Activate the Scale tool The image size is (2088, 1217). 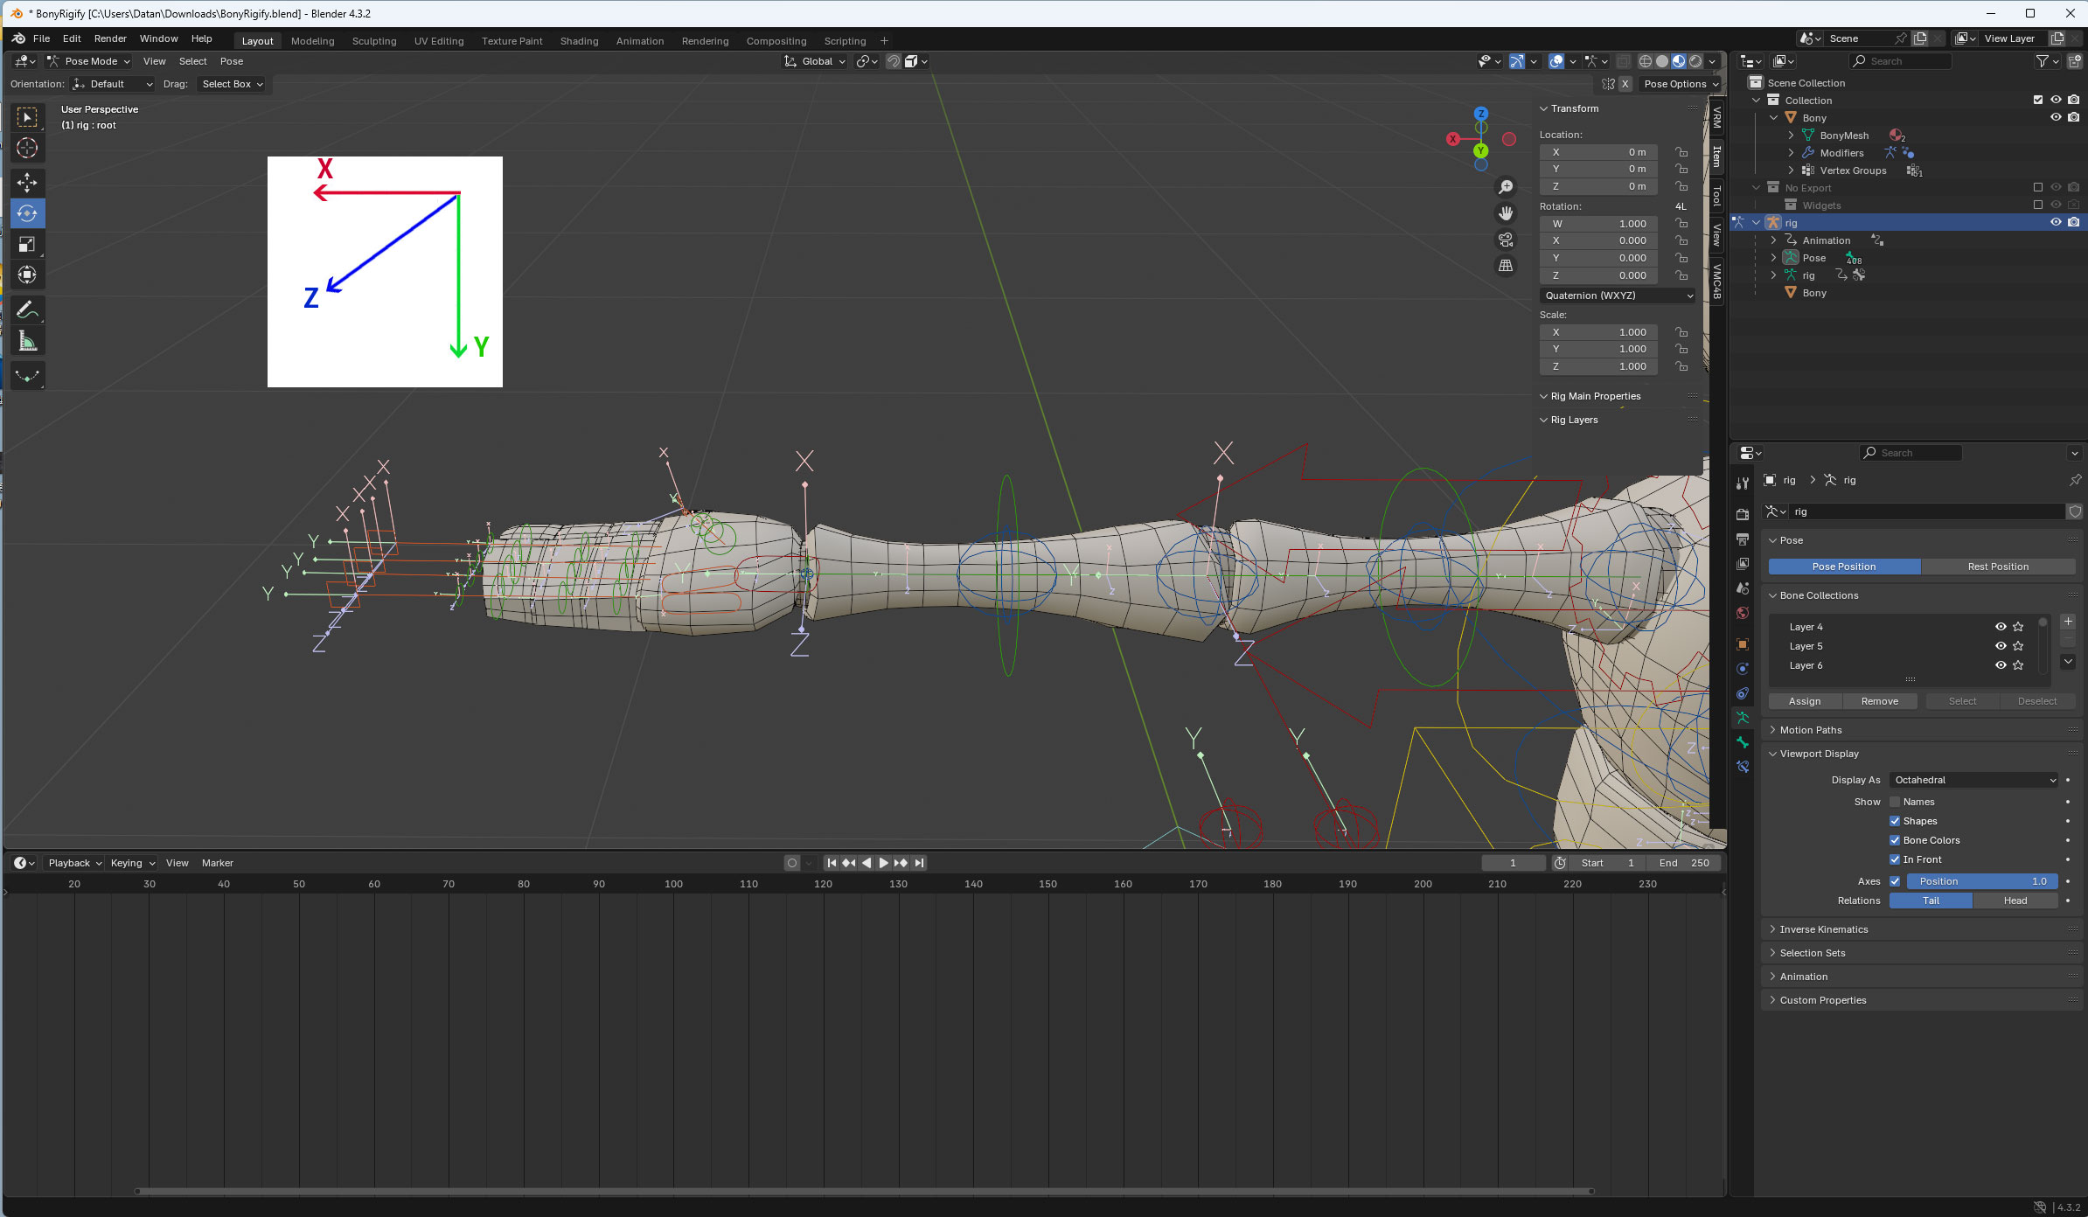[27, 244]
